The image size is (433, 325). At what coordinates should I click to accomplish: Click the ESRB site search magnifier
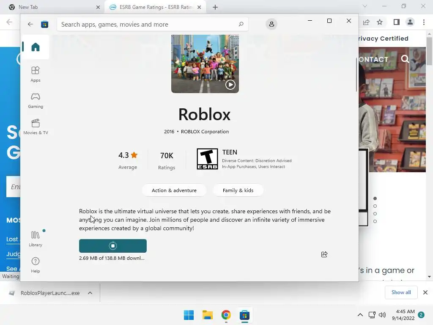click(405, 59)
